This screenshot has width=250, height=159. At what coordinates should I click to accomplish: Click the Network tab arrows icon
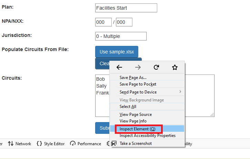[x=11, y=143]
